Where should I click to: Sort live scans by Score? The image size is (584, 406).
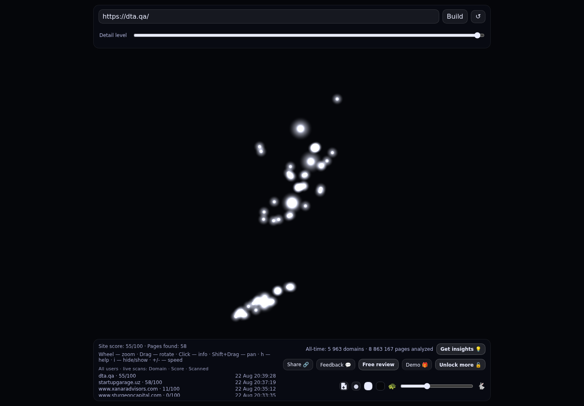[178, 369]
